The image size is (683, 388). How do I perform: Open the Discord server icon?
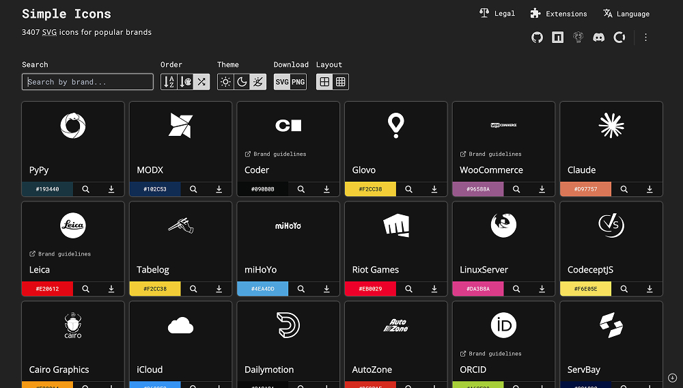pyautogui.click(x=599, y=38)
